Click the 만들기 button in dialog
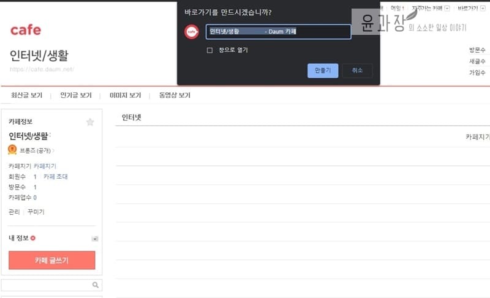 pos(323,70)
